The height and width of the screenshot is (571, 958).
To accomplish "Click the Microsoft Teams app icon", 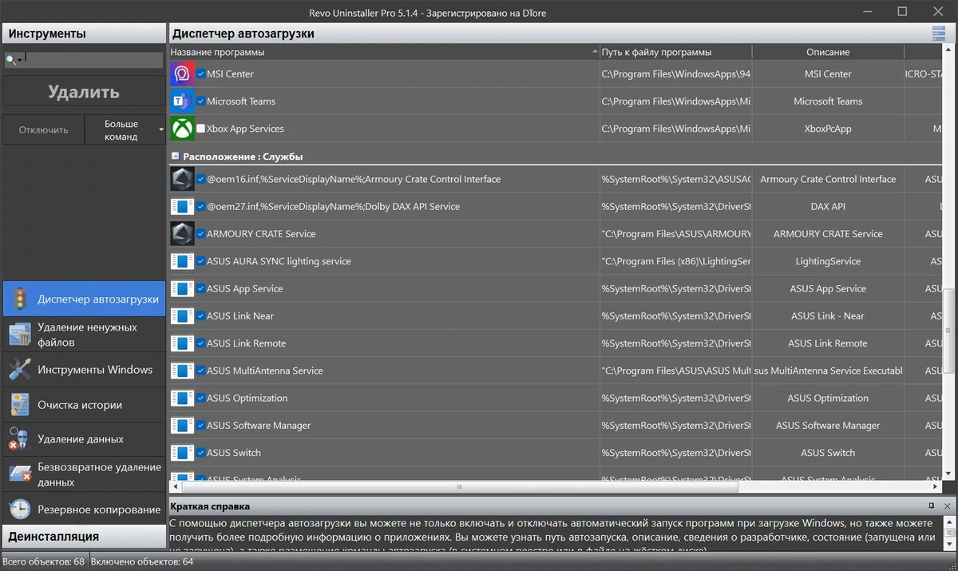I will (x=182, y=101).
